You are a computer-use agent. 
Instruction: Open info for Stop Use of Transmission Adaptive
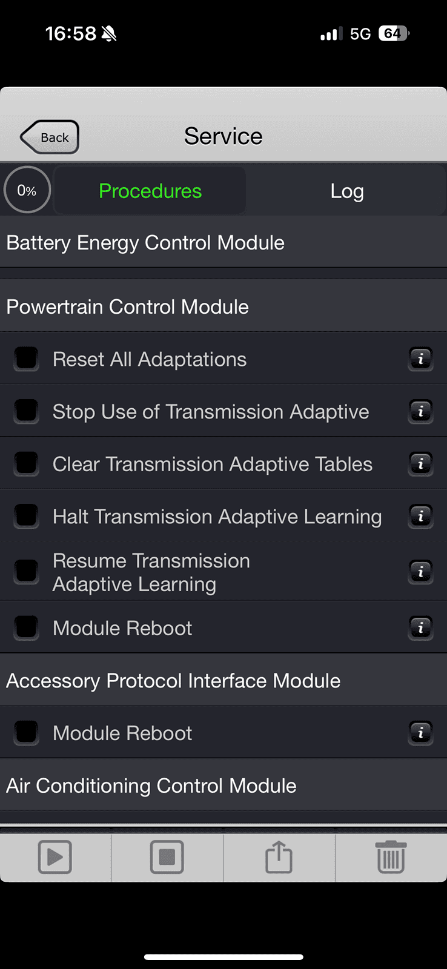(420, 411)
